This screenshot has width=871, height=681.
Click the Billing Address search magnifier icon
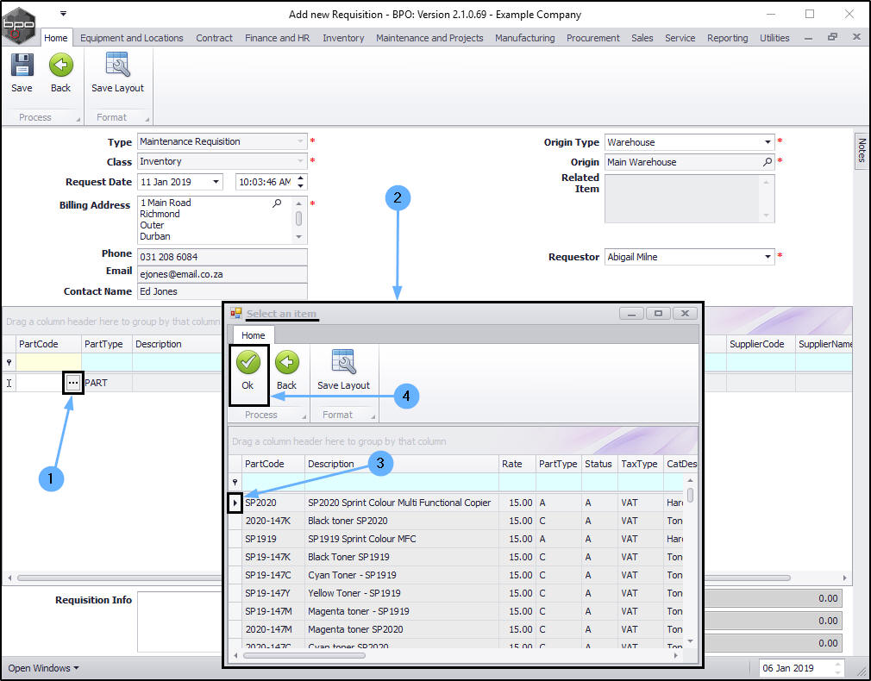point(277,203)
